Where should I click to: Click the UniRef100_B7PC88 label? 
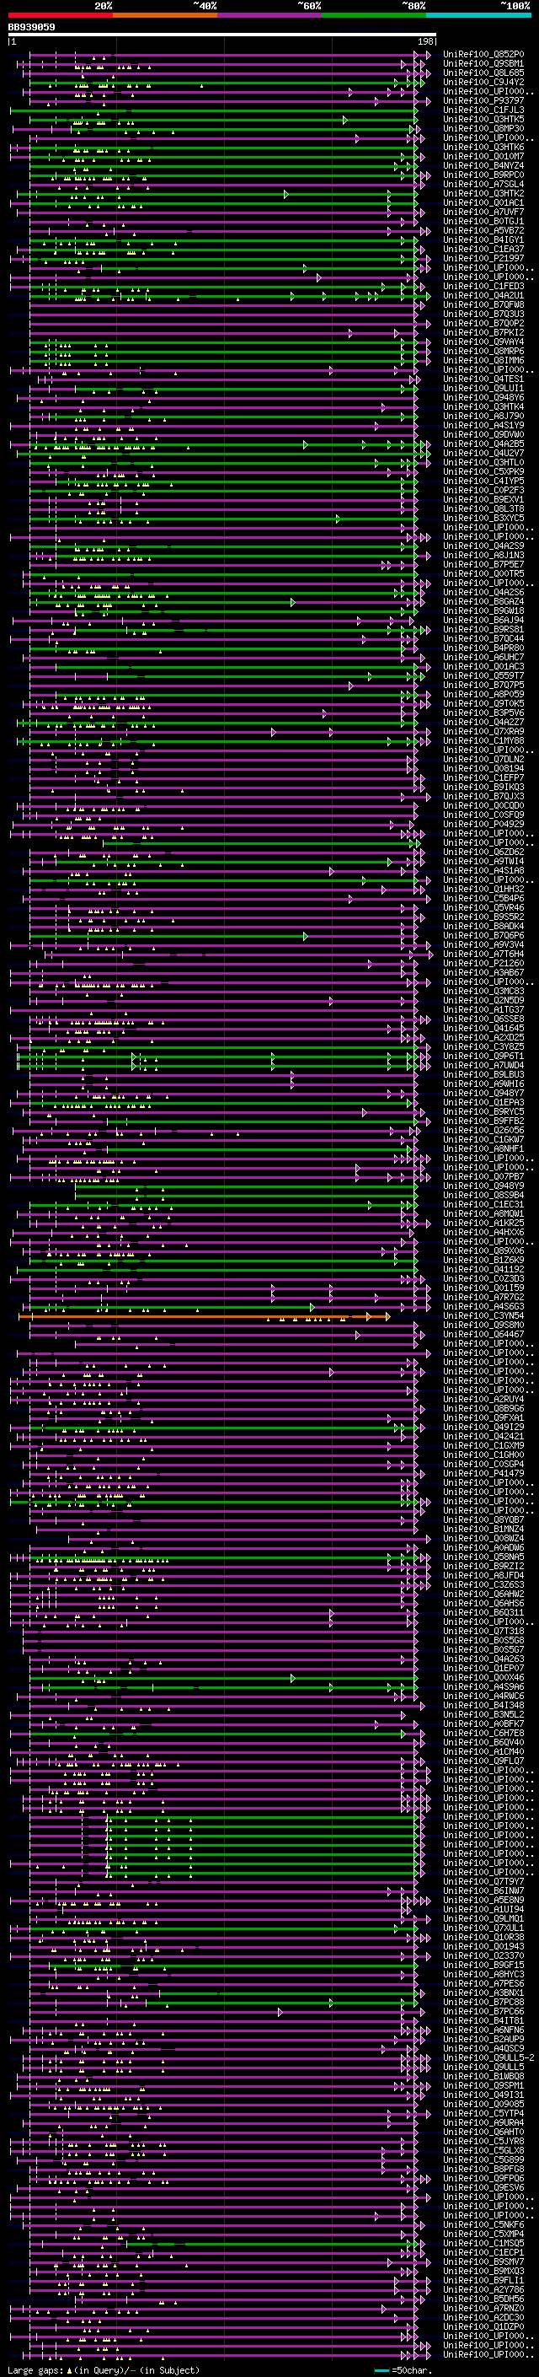483,2003
